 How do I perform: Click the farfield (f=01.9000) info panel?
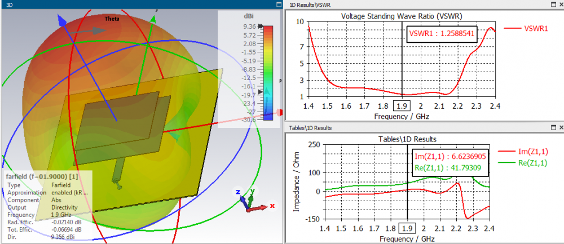point(47,206)
